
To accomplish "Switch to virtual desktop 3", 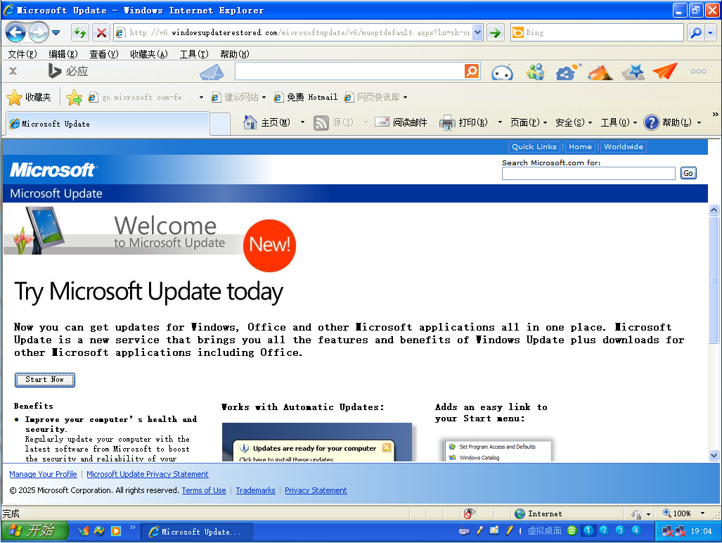I will click(620, 530).
